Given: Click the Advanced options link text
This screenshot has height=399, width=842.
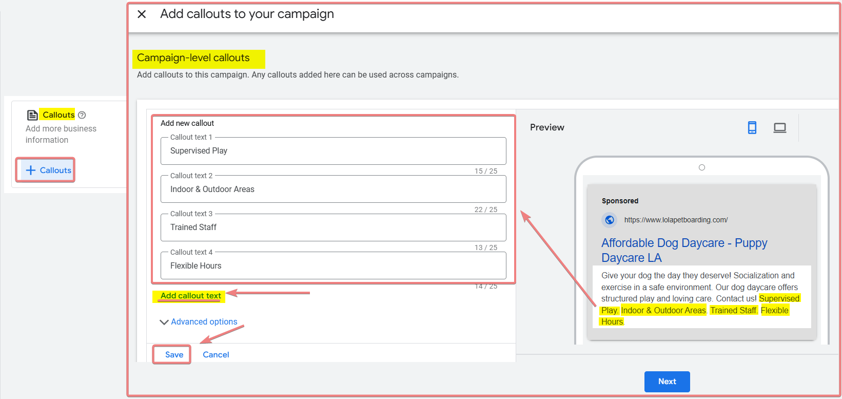Looking at the screenshot, I should point(204,322).
